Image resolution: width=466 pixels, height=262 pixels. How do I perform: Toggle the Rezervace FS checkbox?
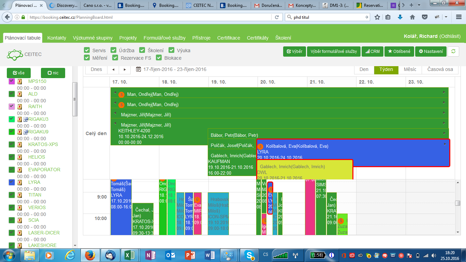[115, 58]
